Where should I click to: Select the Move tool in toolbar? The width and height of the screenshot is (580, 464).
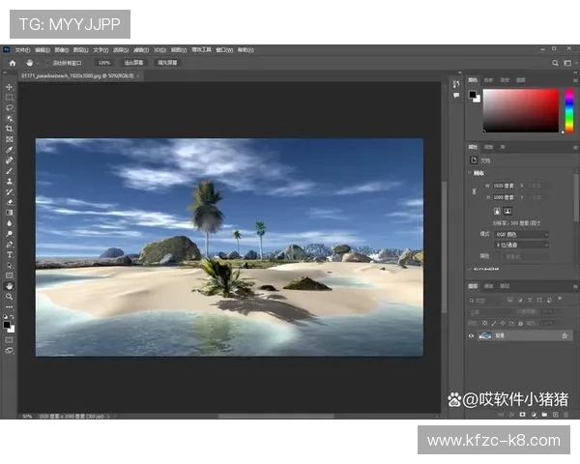[x=10, y=87]
